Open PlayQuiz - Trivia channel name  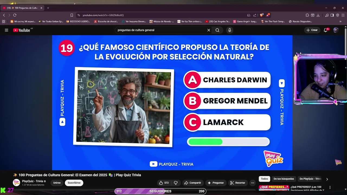[33, 181]
